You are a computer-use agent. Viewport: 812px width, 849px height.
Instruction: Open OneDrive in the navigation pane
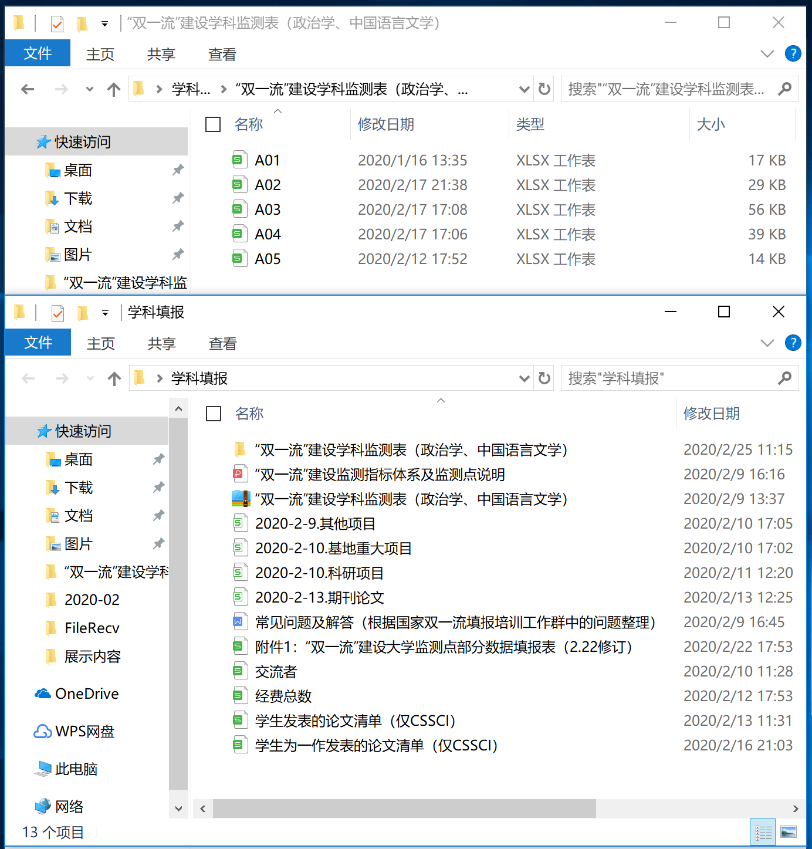click(86, 694)
